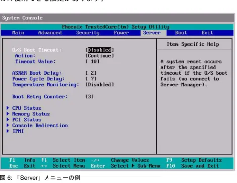Open the Console Redirection entry
237x183 pixels.
tap(40, 125)
